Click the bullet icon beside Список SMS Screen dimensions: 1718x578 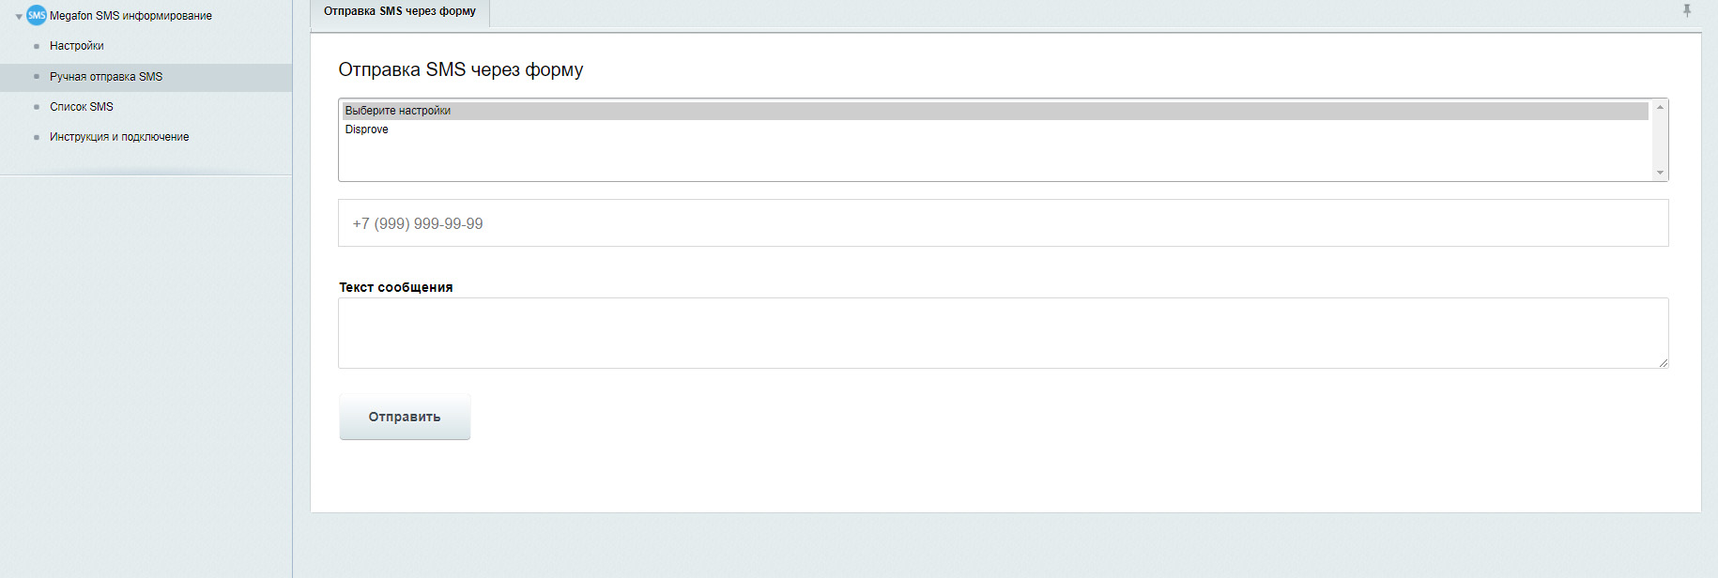[x=37, y=107]
